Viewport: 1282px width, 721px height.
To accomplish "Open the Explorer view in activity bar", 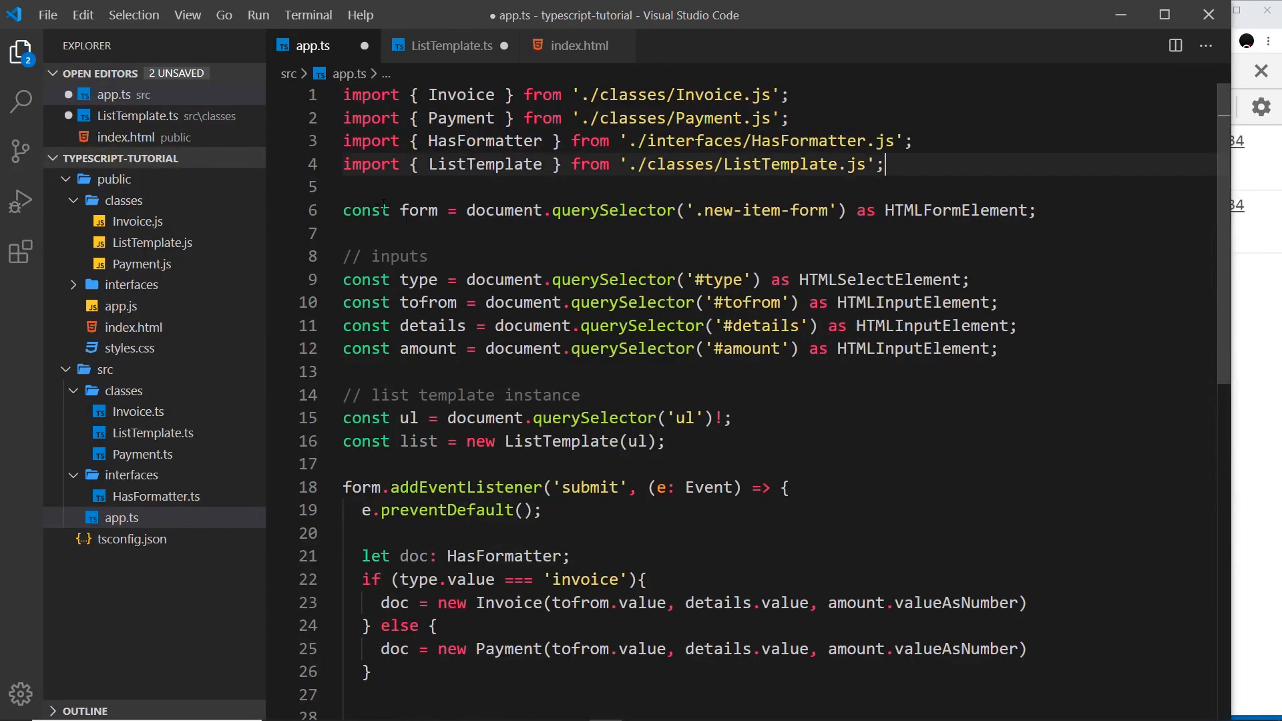I will [x=21, y=52].
